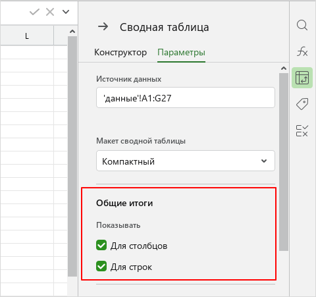
Task: Select column L header
Action: pos(27,36)
